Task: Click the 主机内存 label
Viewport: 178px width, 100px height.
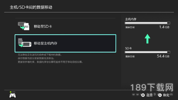Action: (x=131, y=19)
